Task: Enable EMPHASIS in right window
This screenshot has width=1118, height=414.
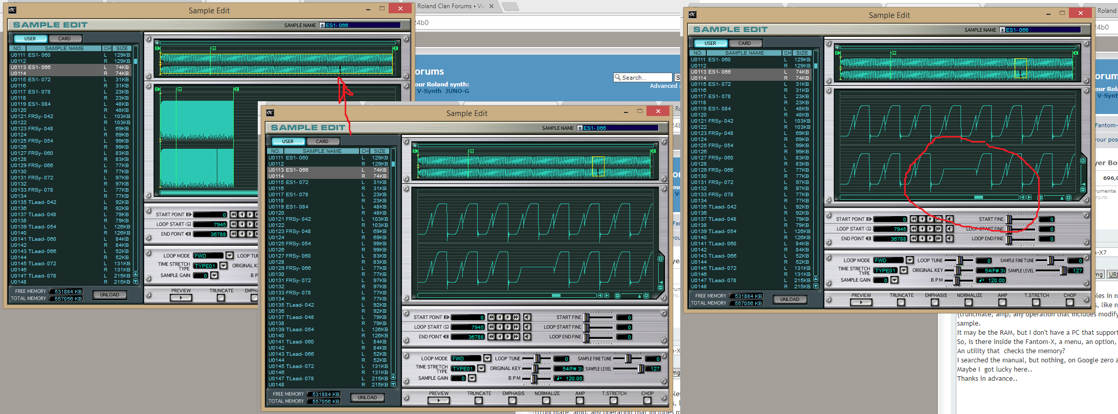Action: [935, 303]
